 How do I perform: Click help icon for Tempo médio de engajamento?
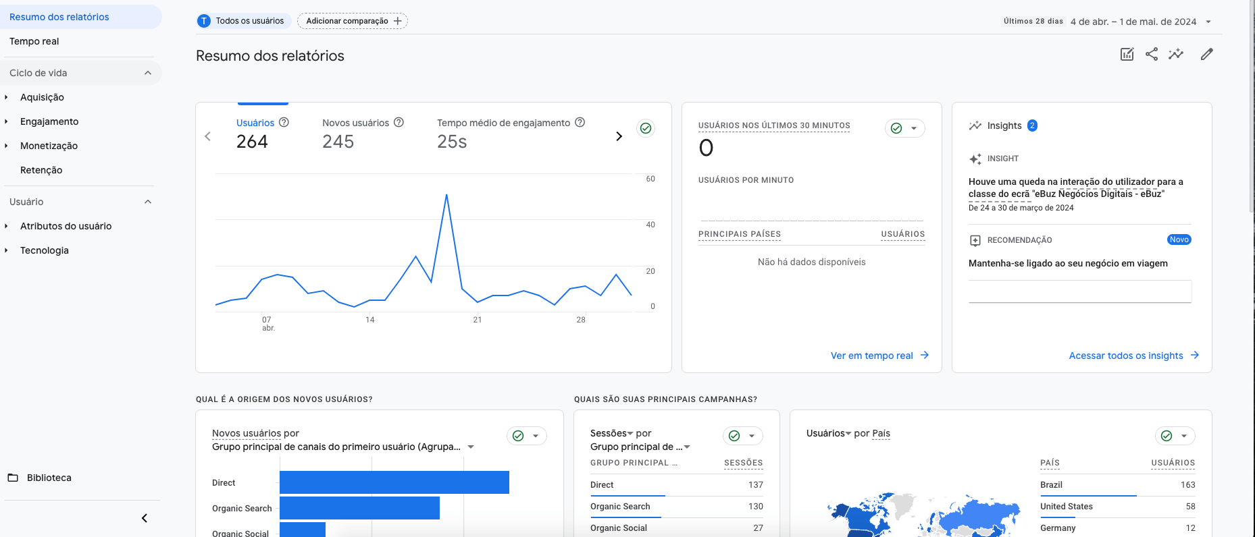[580, 122]
